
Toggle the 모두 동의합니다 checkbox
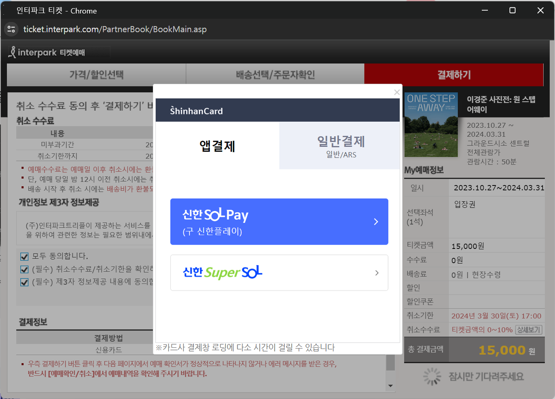point(24,256)
